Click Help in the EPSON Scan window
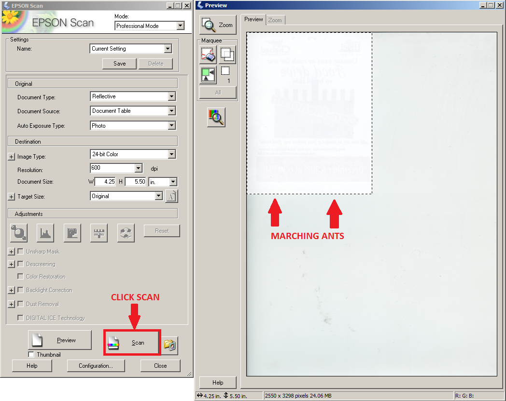Screen dimensions: 506x401 [32, 365]
